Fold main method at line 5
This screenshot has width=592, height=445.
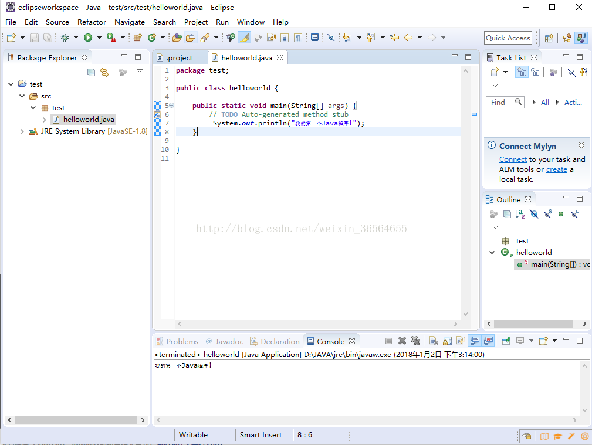[x=172, y=106]
